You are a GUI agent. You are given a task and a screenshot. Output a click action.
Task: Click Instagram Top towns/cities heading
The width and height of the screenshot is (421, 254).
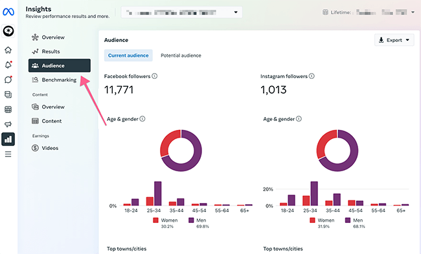(283, 249)
